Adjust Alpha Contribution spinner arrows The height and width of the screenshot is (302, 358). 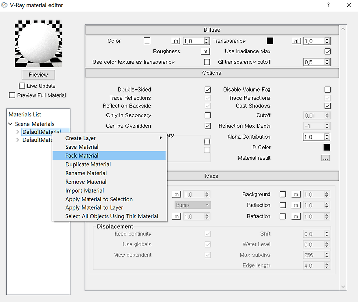327,137
